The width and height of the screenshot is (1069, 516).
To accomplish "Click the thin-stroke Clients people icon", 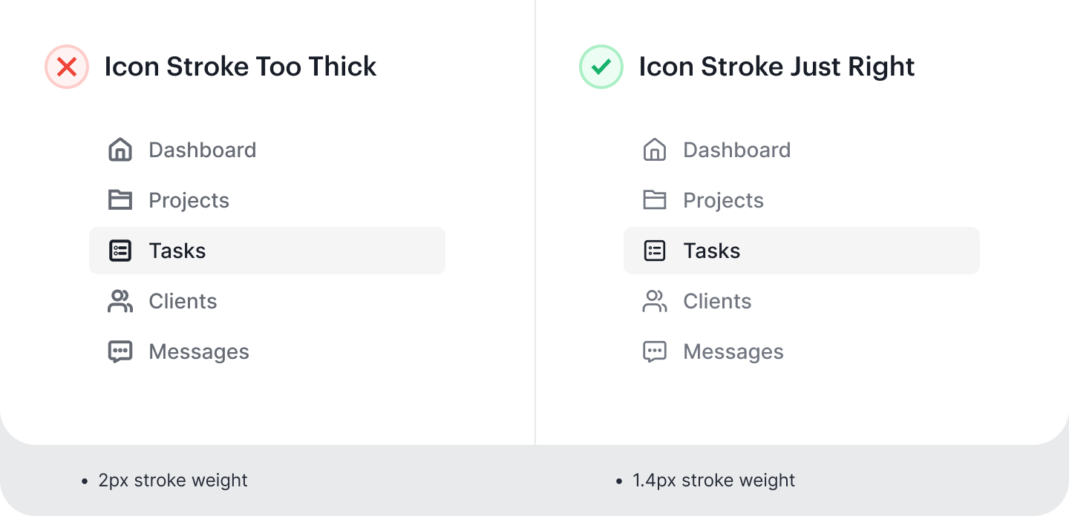I will (x=655, y=301).
